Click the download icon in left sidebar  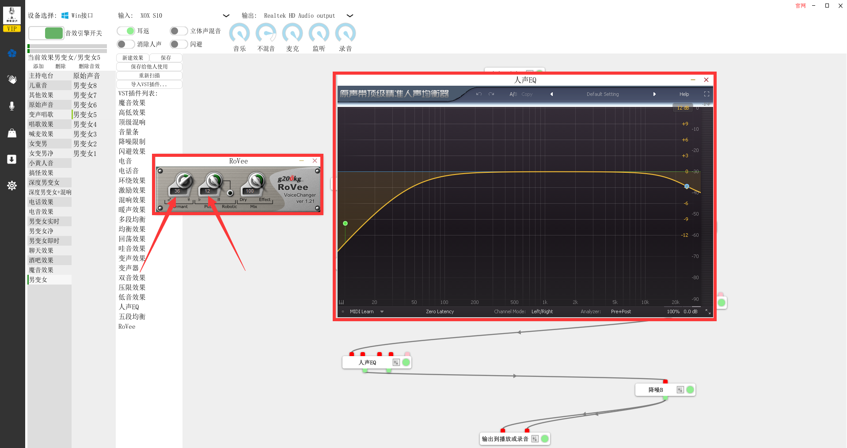coord(12,159)
